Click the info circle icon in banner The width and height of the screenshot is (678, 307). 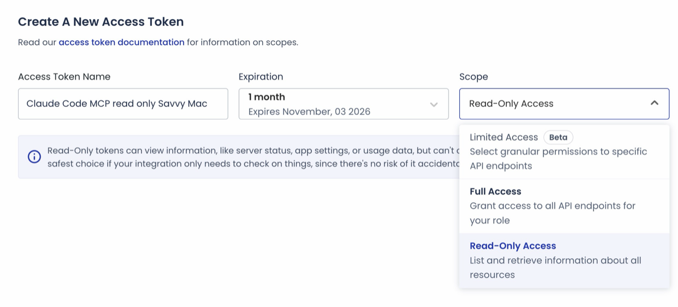pos(34,157)
